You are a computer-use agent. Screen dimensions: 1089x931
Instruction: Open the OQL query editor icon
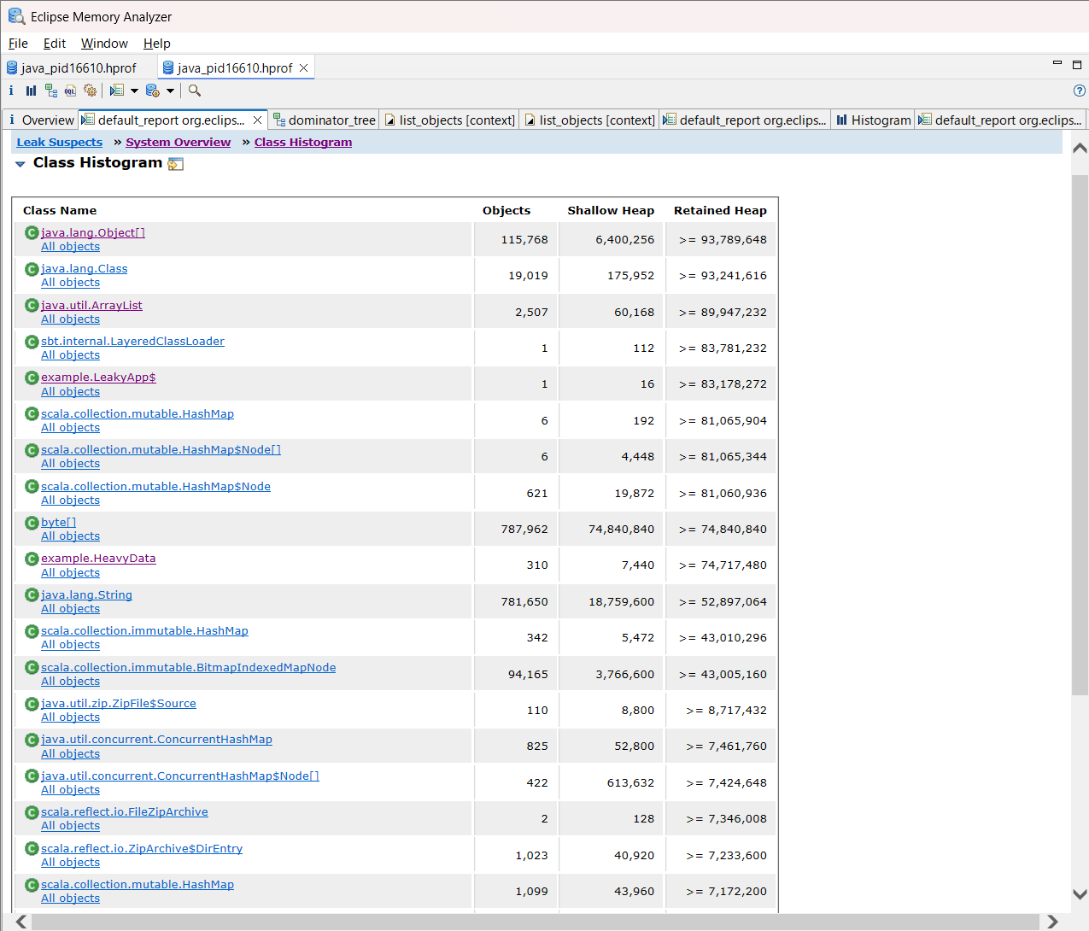(70, 91)
